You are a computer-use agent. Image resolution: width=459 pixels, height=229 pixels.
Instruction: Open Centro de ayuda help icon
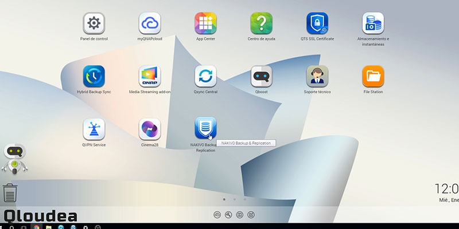click(262, 23)
